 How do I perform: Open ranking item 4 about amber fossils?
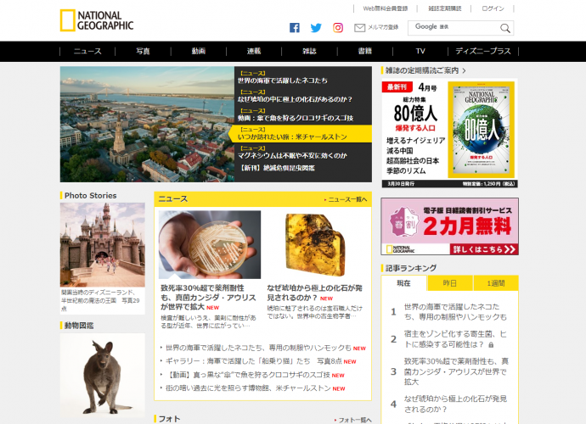coord(455,404)
